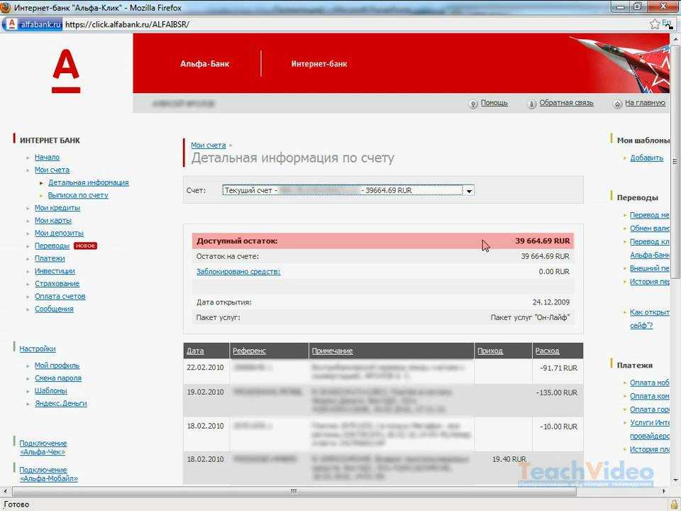Image resolution: width=681 pixels, height=511 pixels.
Task: Open Платежи in the left menu
Action: point(50,258)
